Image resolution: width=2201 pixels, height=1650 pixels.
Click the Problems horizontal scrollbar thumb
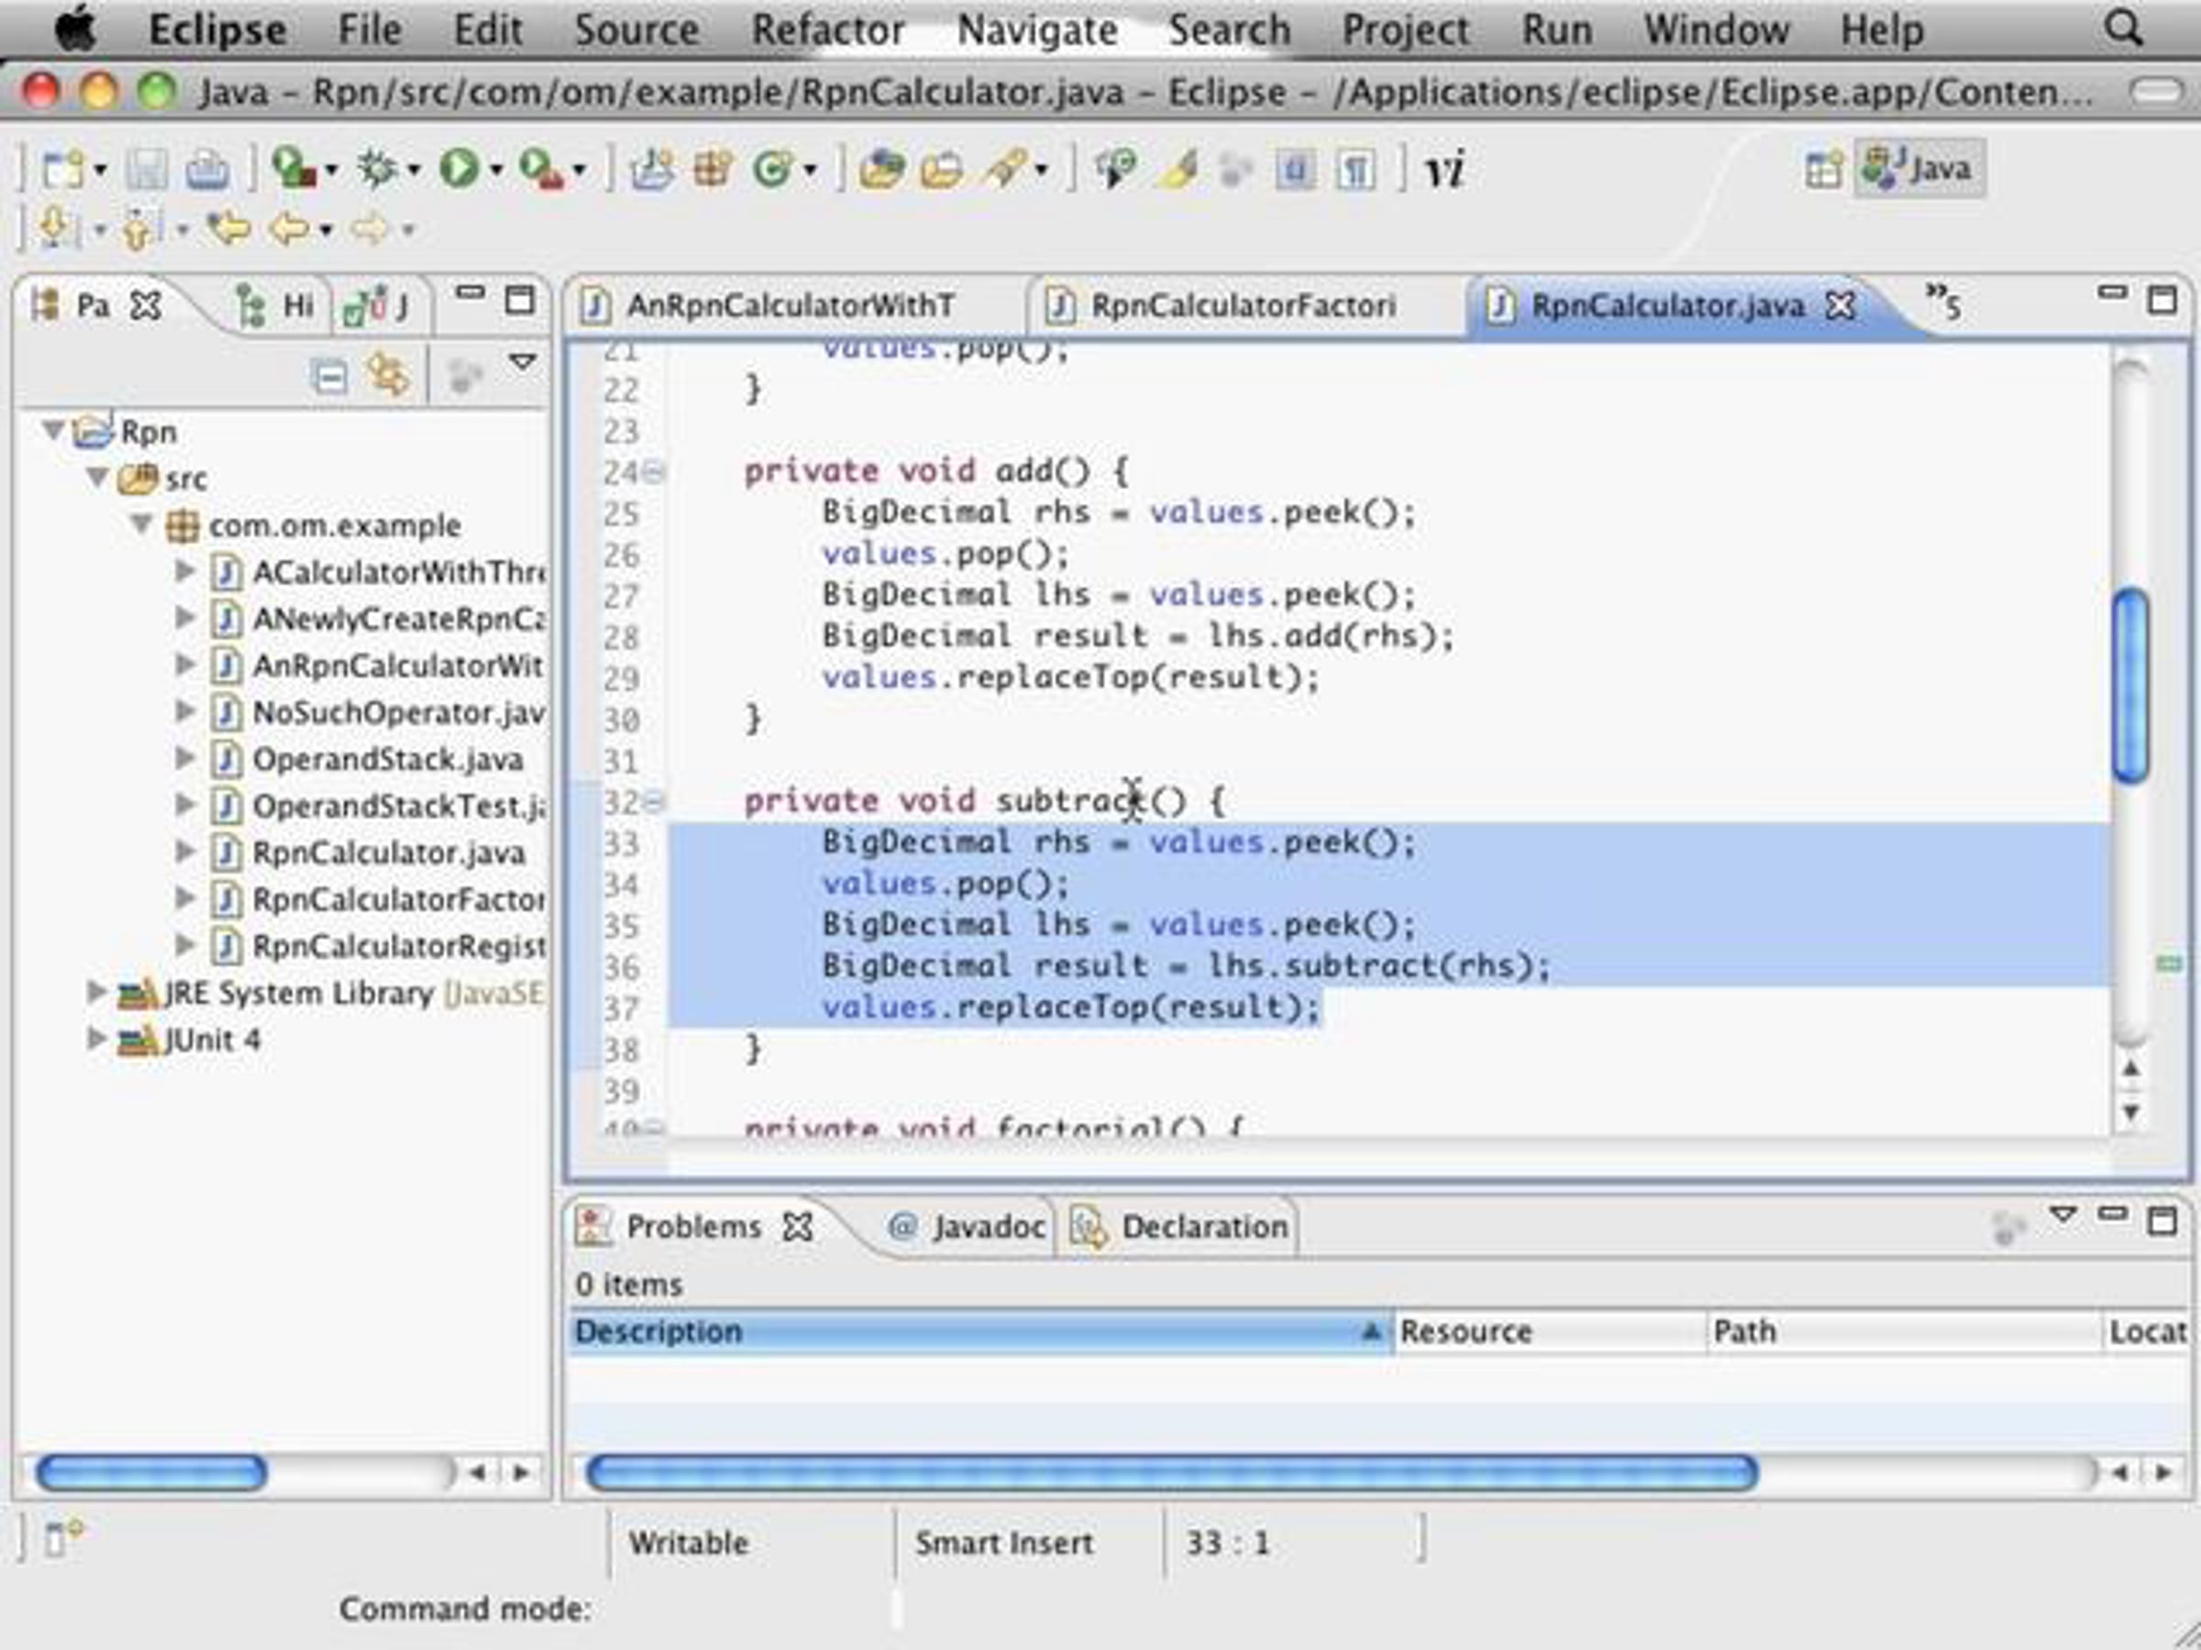coord(1172,1472)
